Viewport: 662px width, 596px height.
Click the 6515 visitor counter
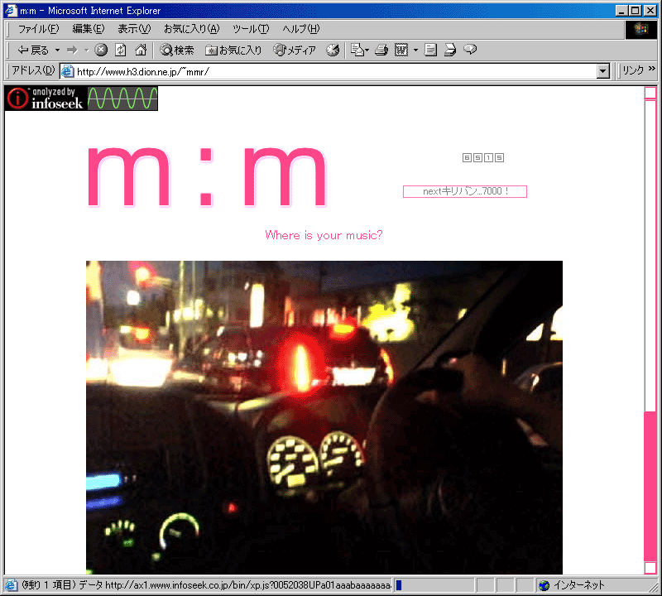coord(483,157)
